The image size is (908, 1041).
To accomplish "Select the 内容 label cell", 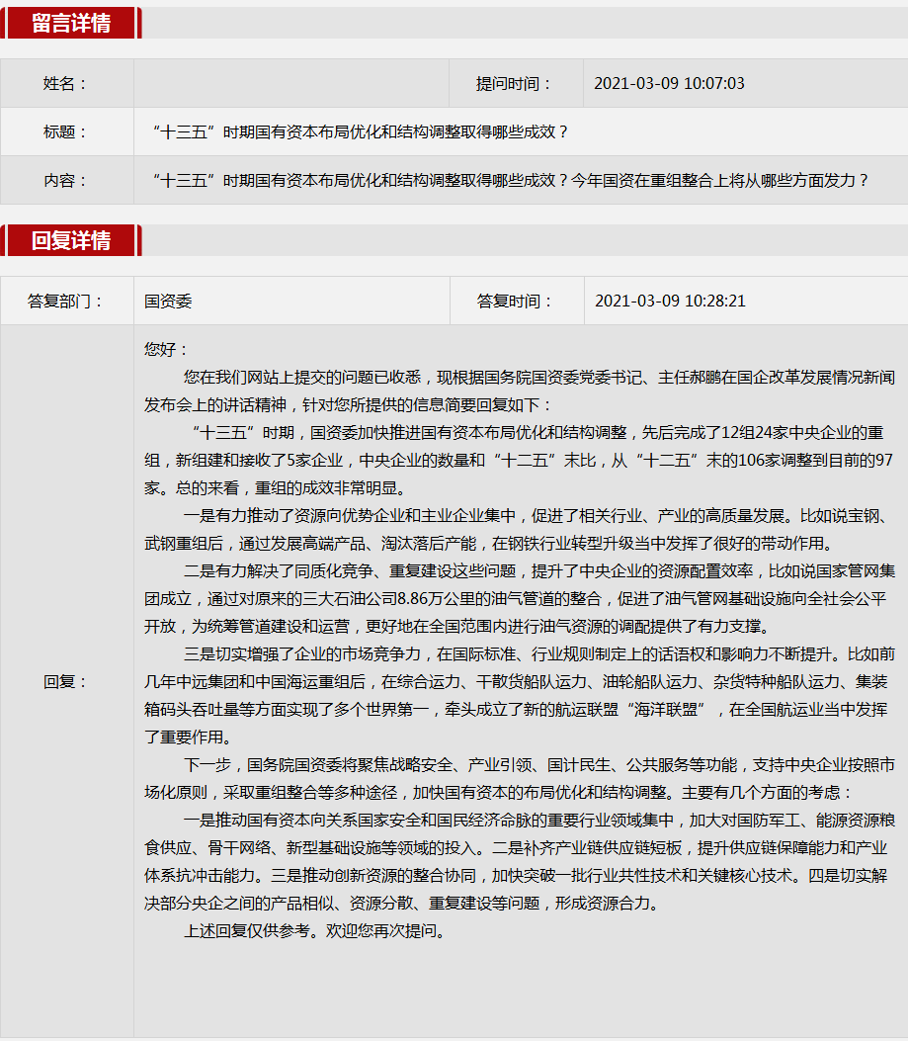I will pos(66,181).
